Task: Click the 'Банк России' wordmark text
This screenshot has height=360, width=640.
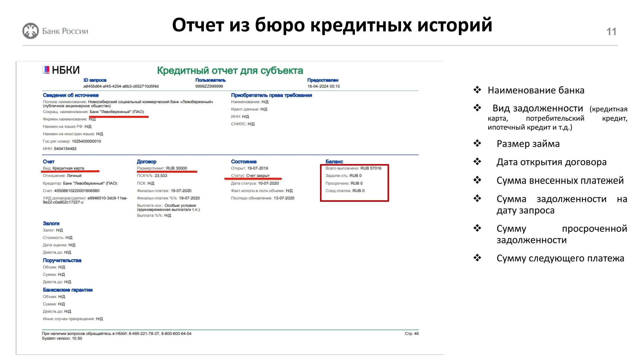Action: (x=65, y=31)
